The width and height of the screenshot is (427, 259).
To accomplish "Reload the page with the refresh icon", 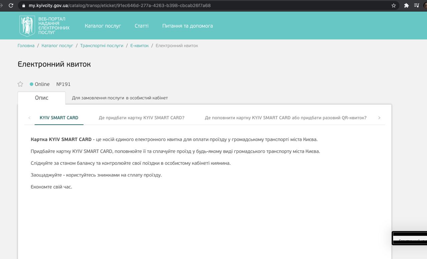I will click(x=11, y=5).
